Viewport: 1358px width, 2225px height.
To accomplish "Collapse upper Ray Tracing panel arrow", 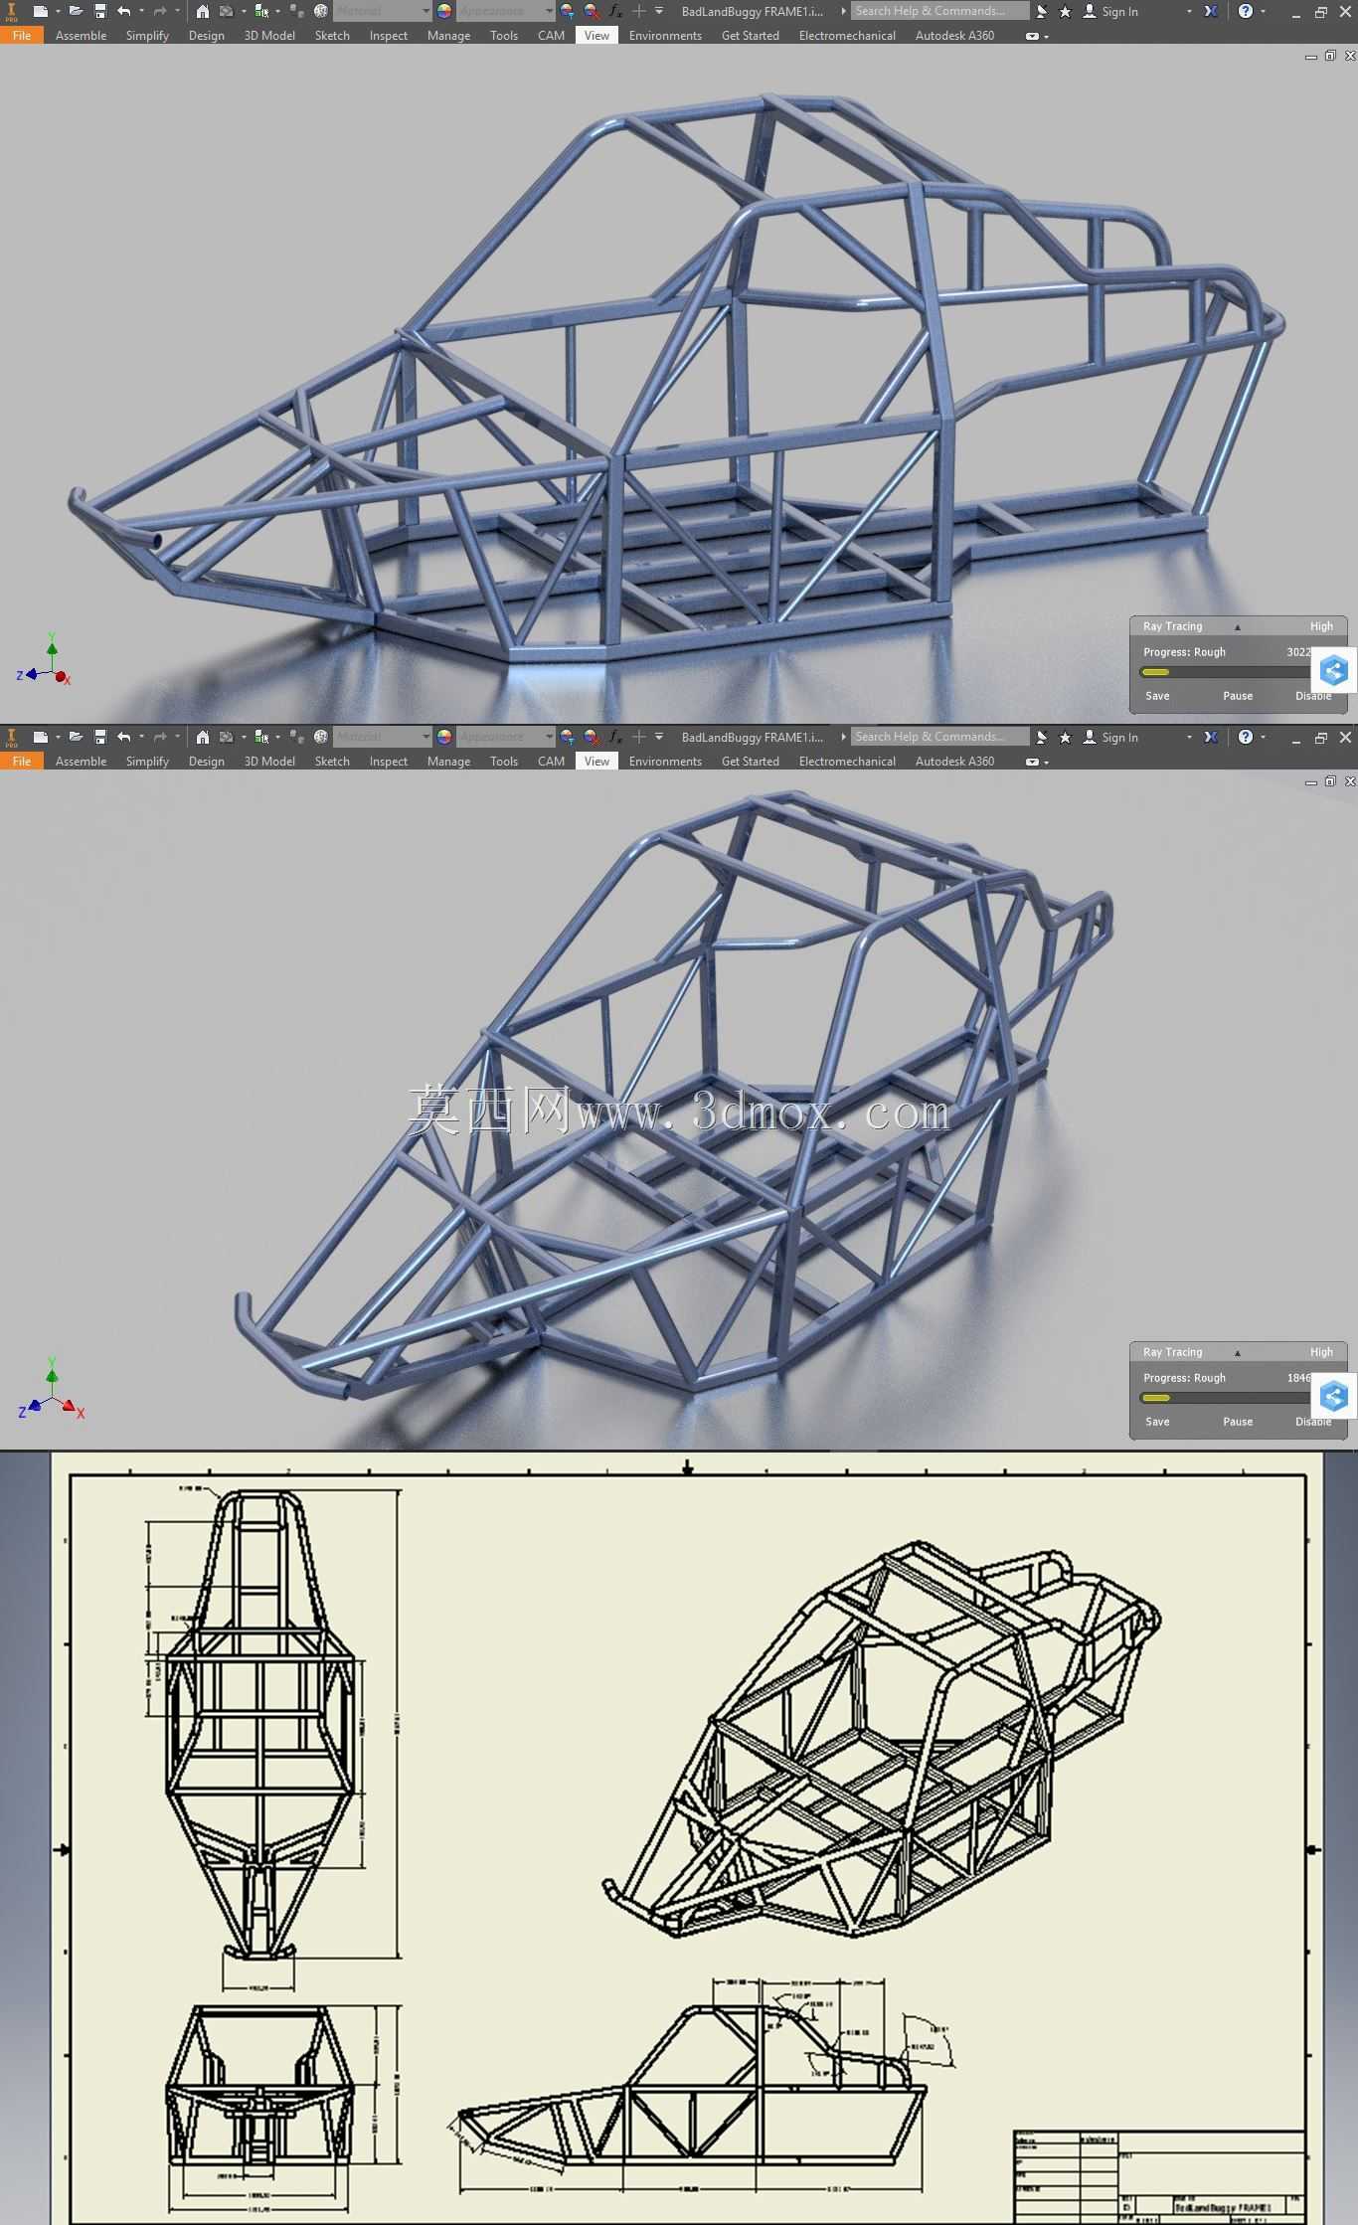I will [1237, 626].
